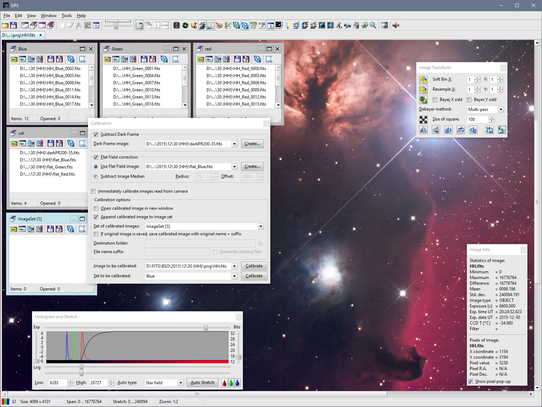Click the Exp slider handle in Histogram panel
Viewport: 542px width, 407px height.
[x=206, y=327]
